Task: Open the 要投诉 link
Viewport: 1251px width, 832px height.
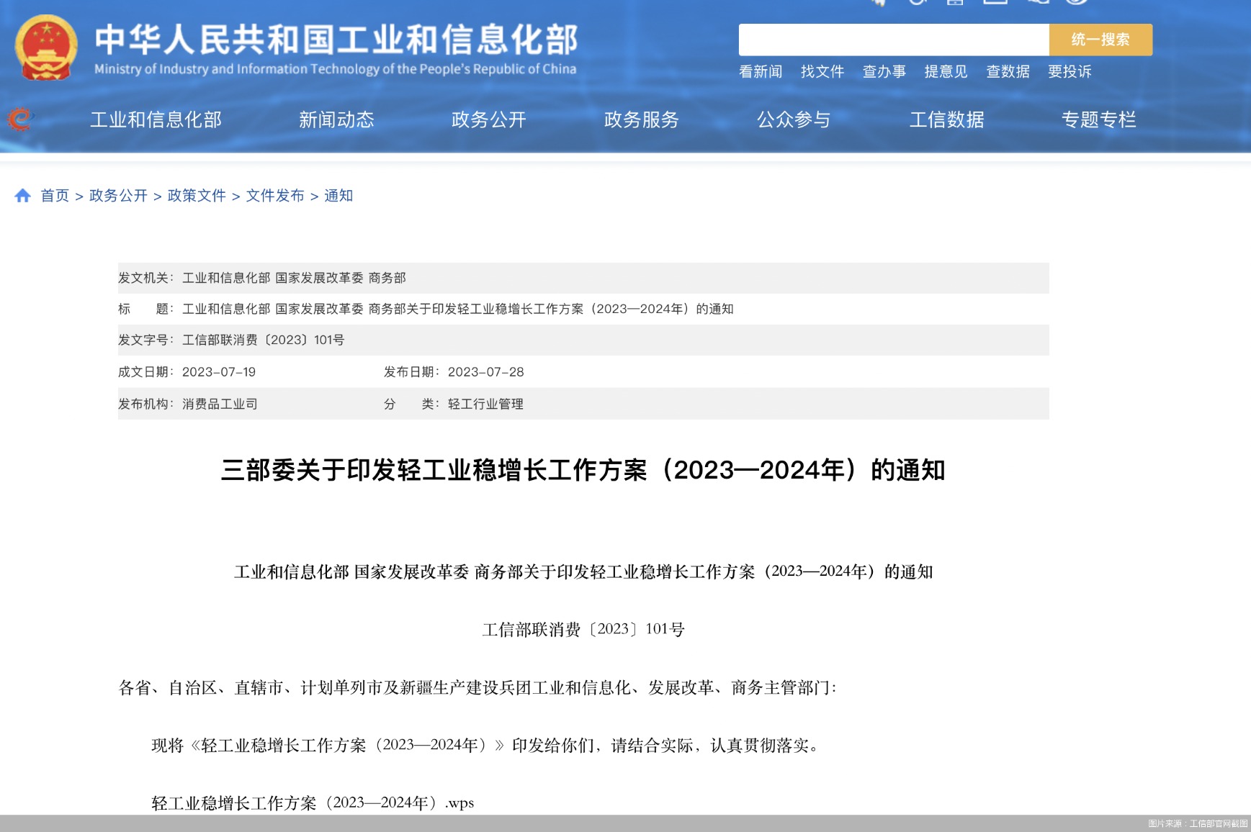Action: [x=1067, y=72]
